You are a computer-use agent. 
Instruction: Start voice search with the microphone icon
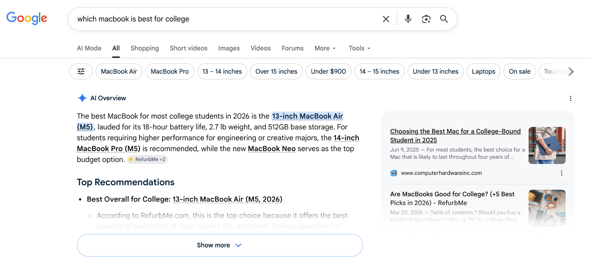(x=408, y=19)
